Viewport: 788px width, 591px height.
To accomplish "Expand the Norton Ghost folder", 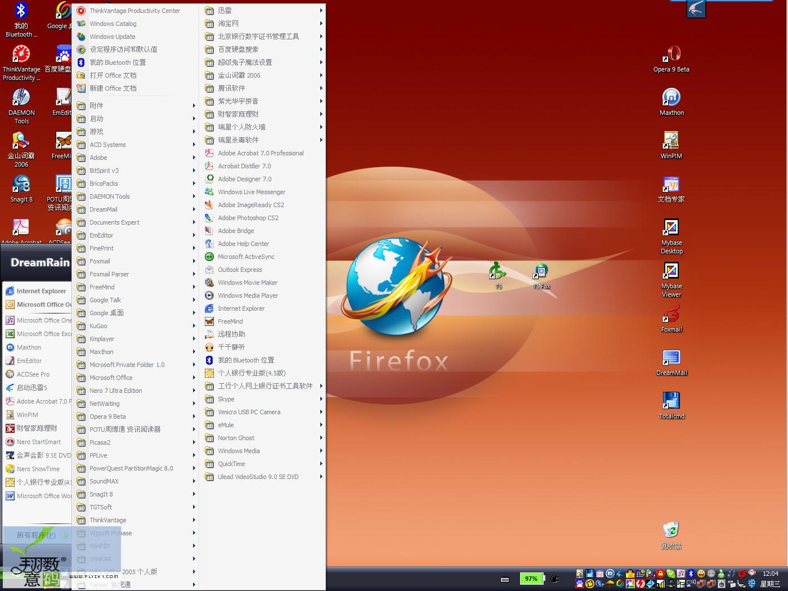I will coord(263,438).
